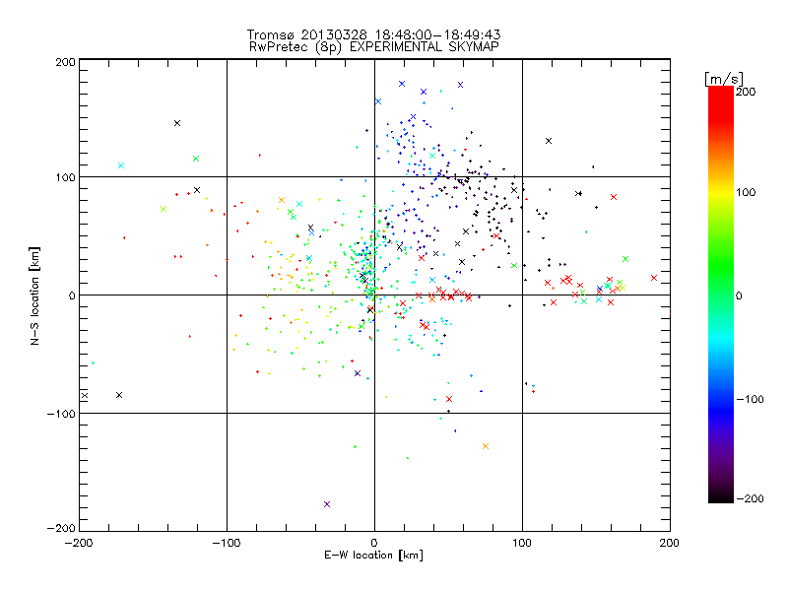Select the colorbar tick label "-100"

click(750, 399)
